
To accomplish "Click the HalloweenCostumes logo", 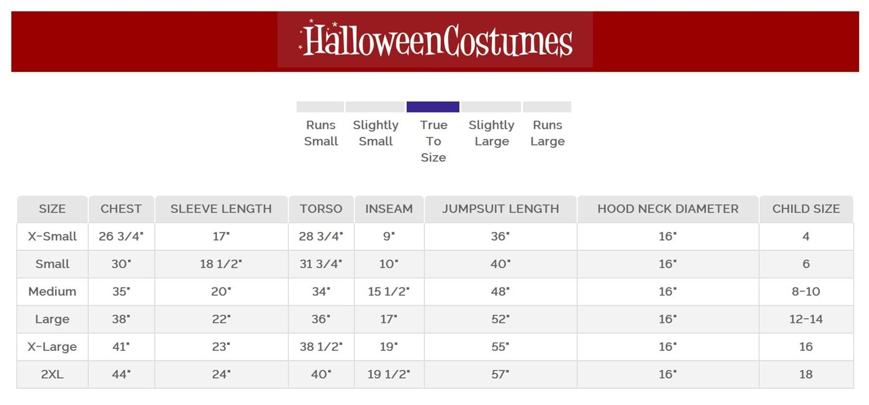I will coord(435,40).
